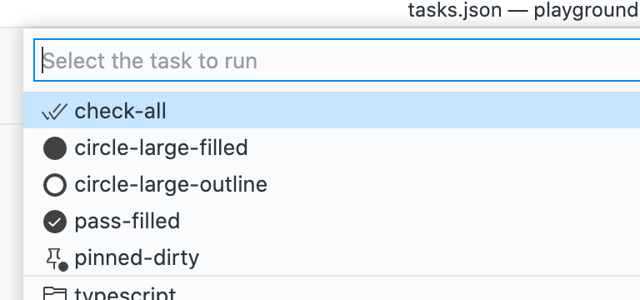Click the solid filled circle icon

[x=55, y=147]
